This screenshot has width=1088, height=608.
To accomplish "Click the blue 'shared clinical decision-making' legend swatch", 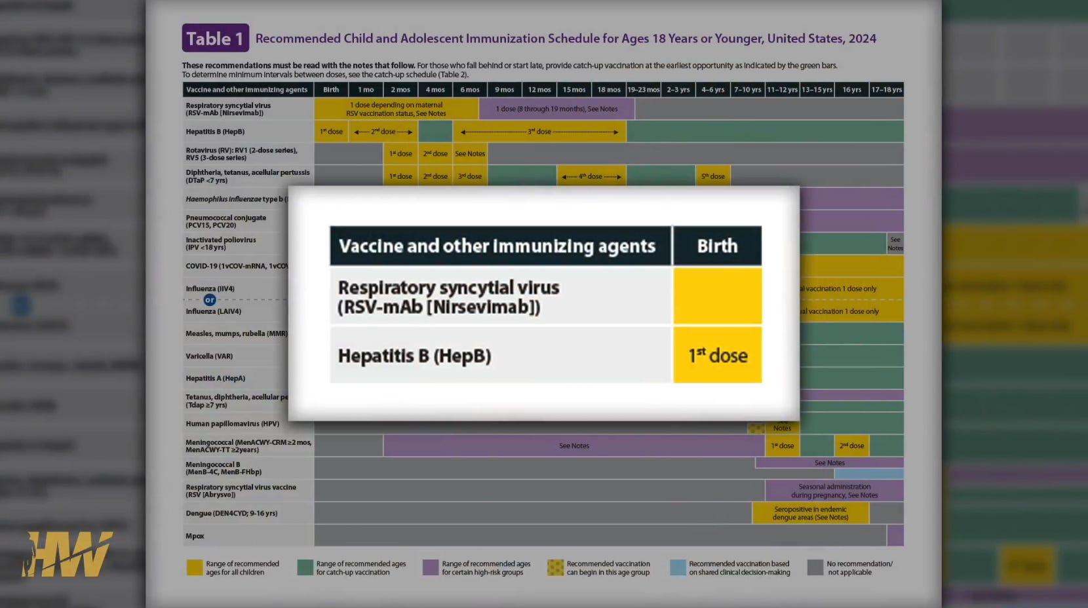I will (678, 567).
